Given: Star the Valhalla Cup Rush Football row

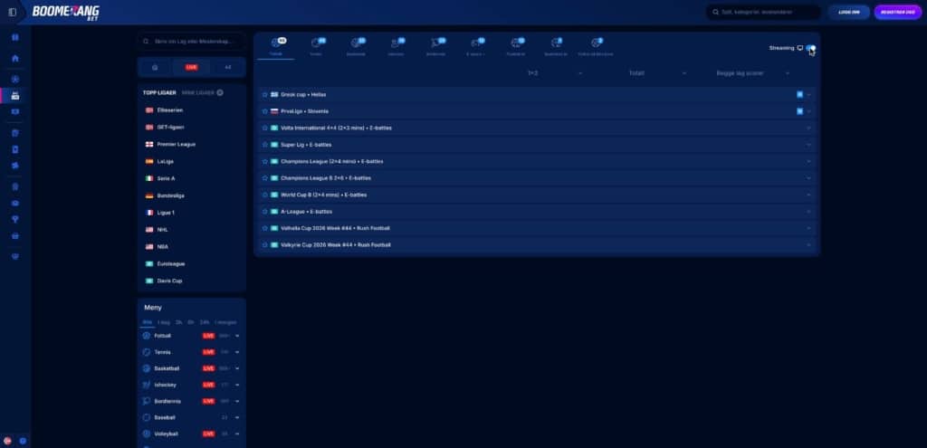Looking at the screenshot, I should coord(265,228).
